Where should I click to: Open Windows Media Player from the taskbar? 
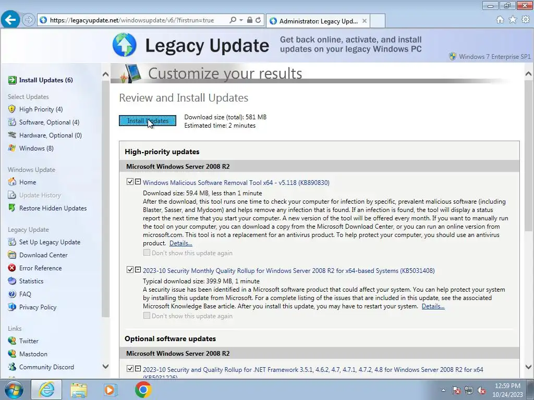pos(110,390)
